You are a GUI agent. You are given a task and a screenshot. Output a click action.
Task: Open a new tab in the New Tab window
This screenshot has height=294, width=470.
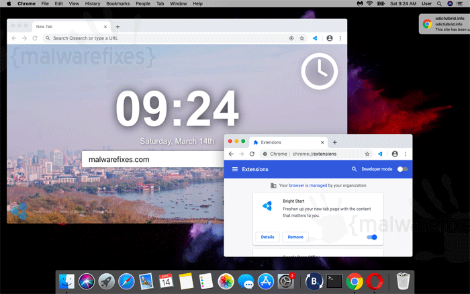(117, 27)
